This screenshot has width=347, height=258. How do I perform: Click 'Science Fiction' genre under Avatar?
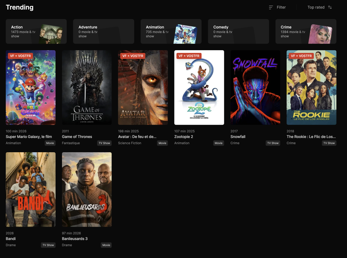click(x=130, y=143)
